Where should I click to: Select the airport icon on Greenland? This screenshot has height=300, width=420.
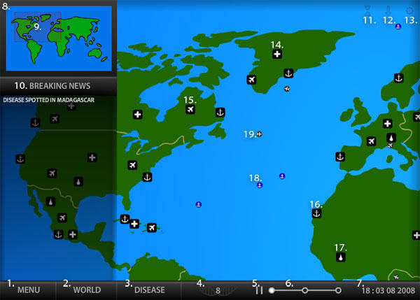pos(251,80)
